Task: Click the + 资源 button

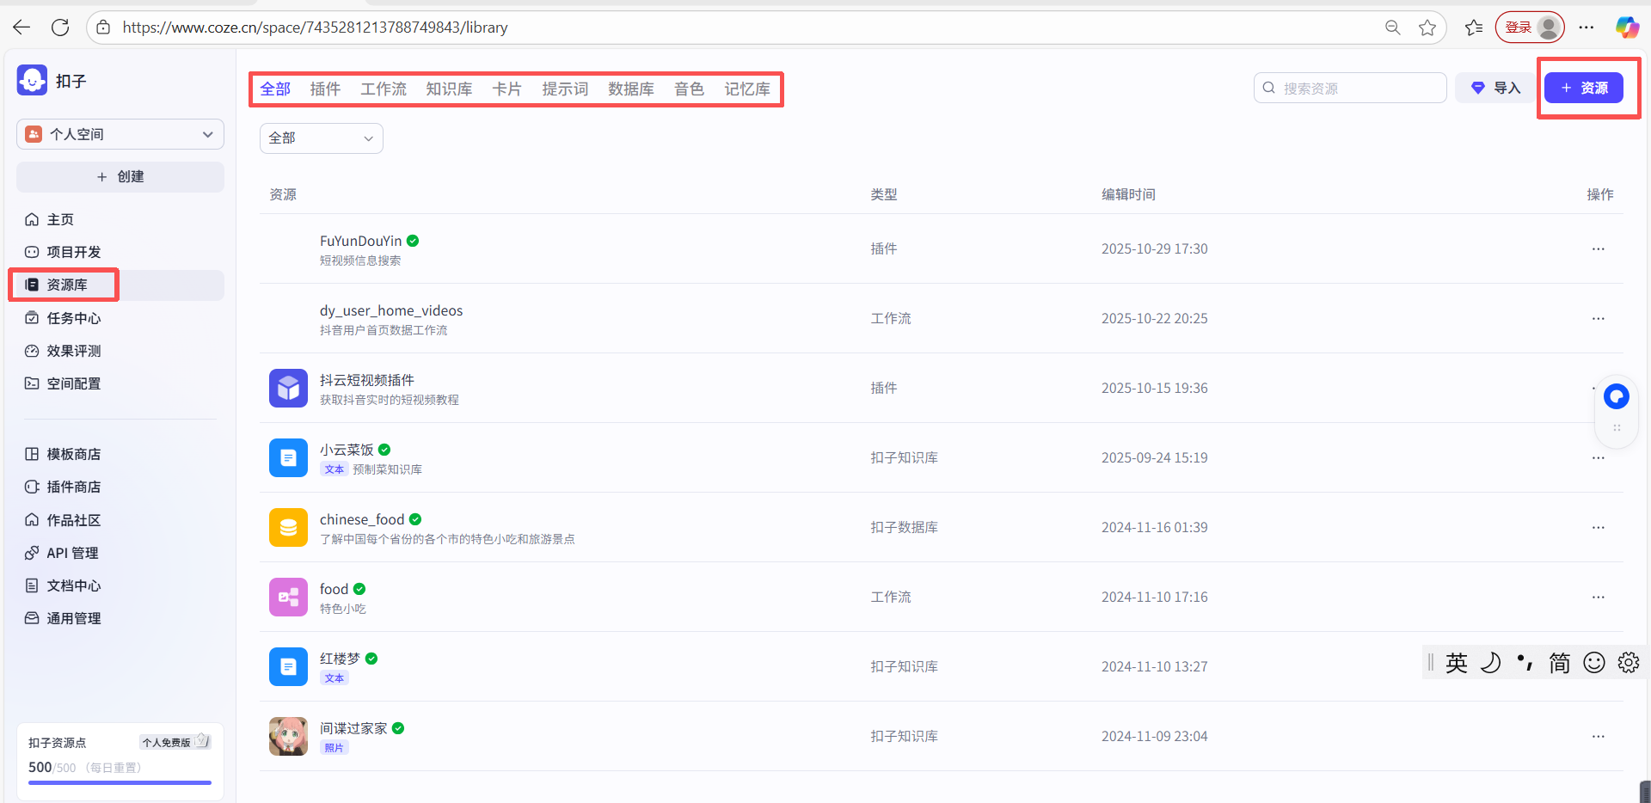Action: [x=1583, y=88]
